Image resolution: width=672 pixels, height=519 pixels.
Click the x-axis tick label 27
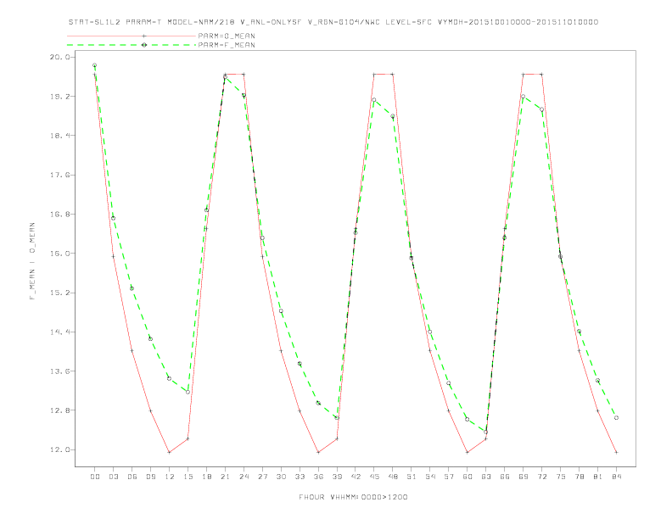coord(262,477)
